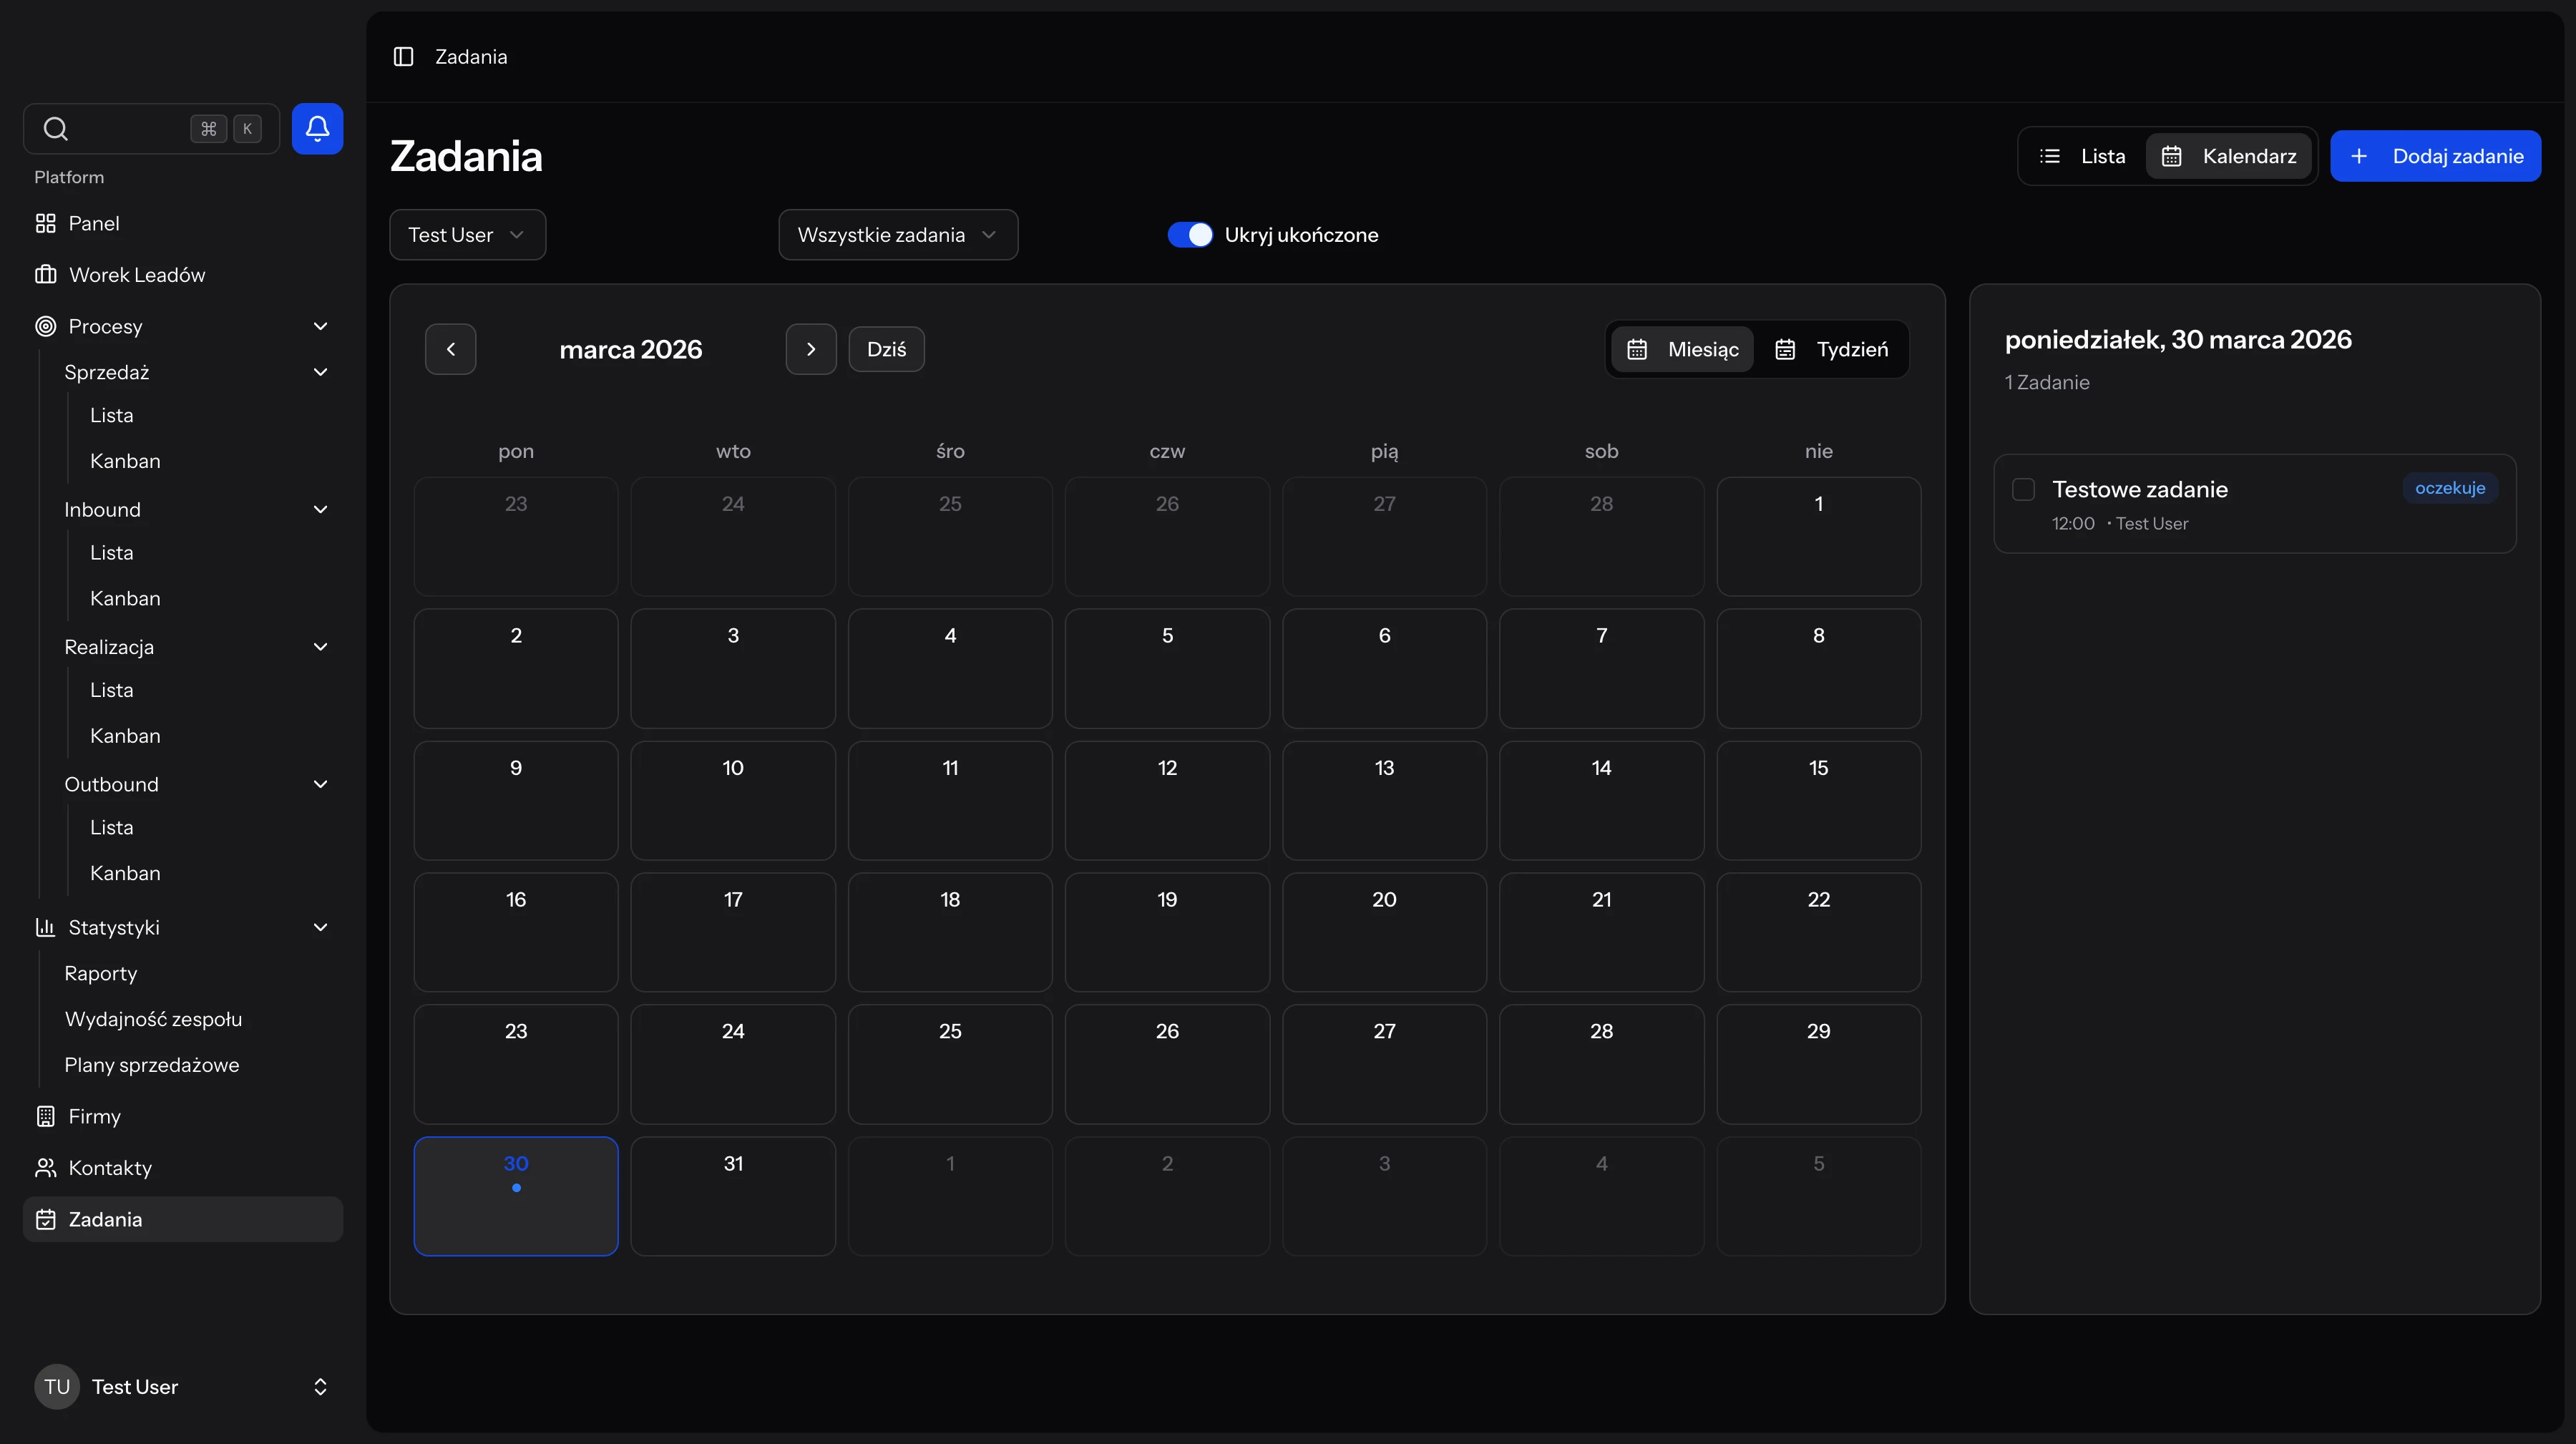The height and width of the screenshot is (1444, 2576).
Task: Click the search magnifier icon
Action: 56,128
